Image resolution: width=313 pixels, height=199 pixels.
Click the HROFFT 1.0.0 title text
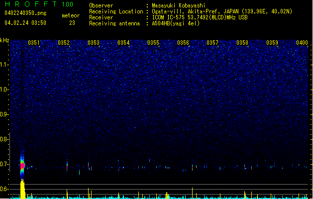coord(39,4)
